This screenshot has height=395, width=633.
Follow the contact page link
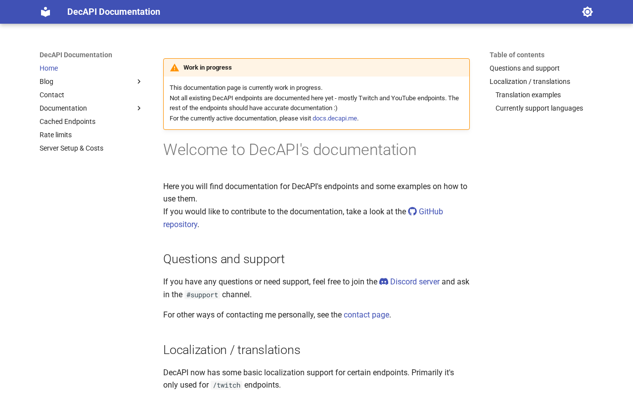point(366,315)
